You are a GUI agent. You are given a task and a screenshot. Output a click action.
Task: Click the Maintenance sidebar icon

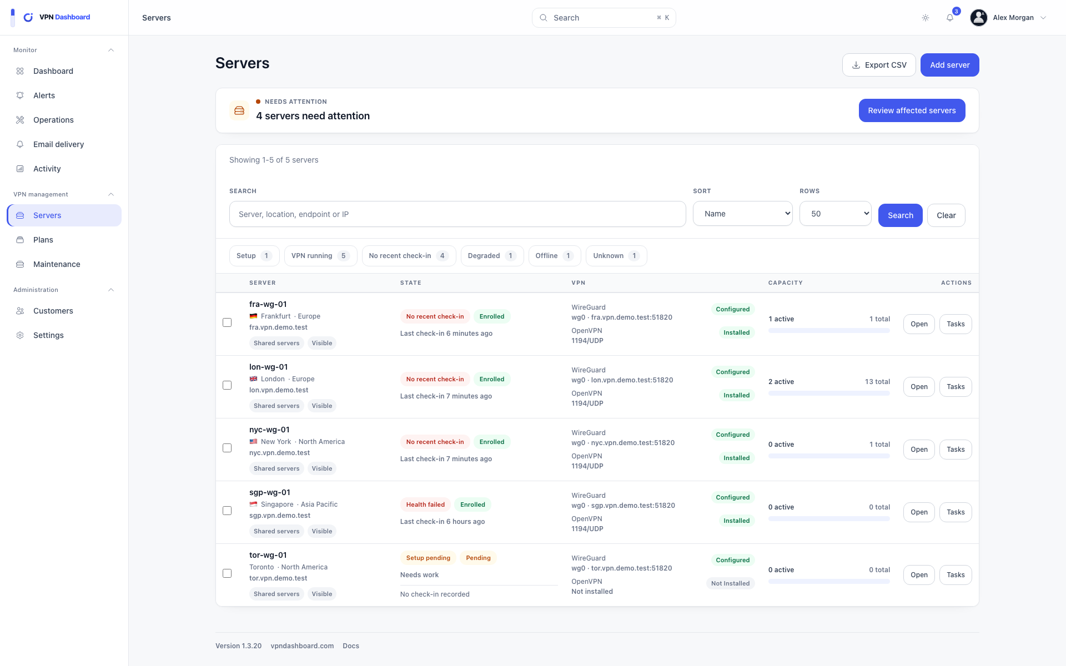tap(20, 264)
